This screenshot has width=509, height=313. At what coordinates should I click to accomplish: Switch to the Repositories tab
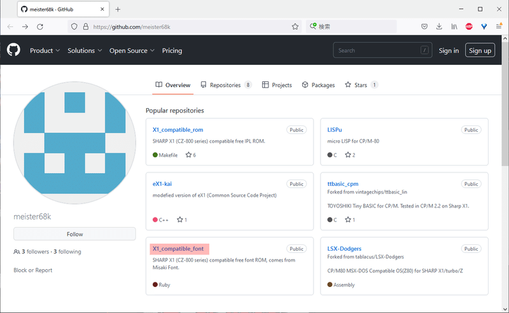pos(226,85)
